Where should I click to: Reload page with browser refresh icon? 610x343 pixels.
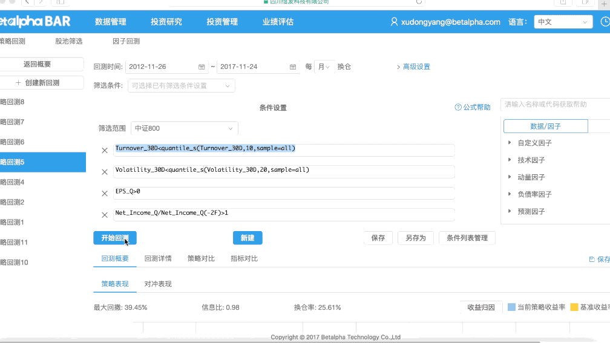pos(419,2)
